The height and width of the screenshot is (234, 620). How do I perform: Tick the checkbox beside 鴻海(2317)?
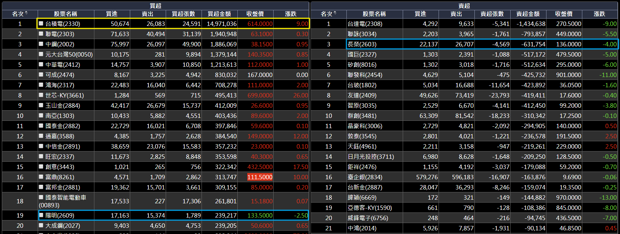pos(41,85)
